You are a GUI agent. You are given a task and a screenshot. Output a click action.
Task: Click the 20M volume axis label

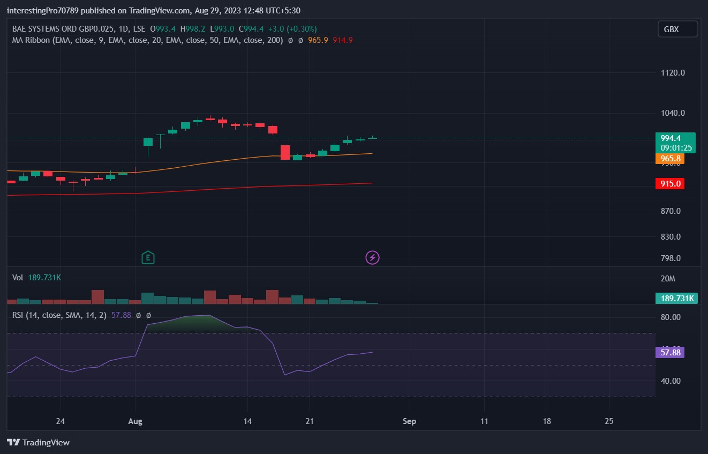[x=668, y=279]
